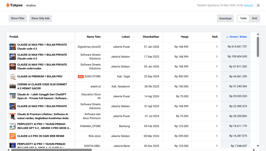Switch to Table view
266x151 pixels.
[243, 18]
